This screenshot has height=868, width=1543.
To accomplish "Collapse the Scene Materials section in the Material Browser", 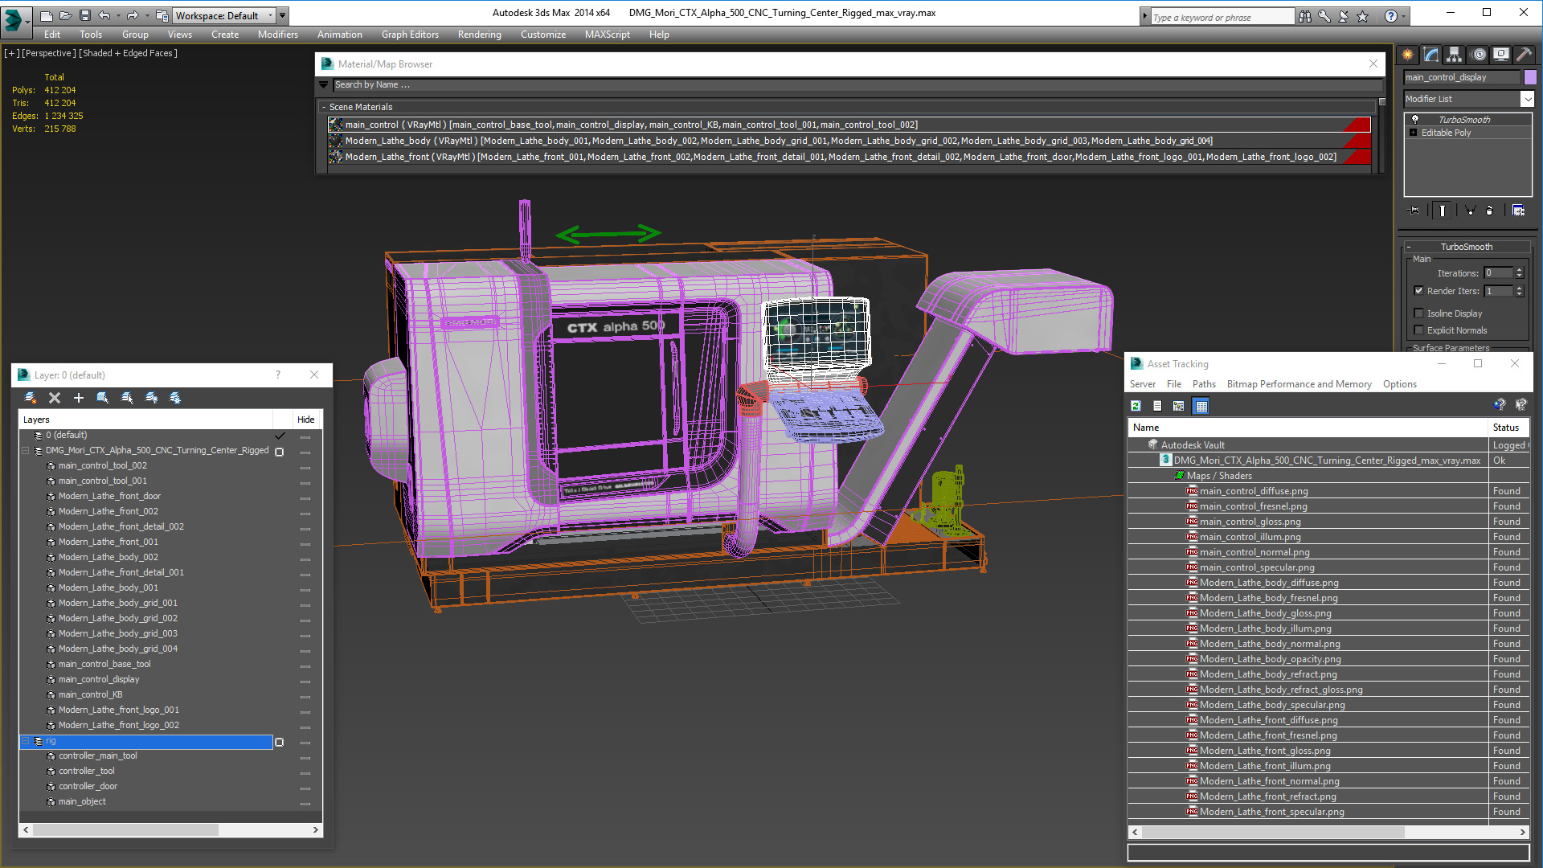I will (x=324, y=107).
